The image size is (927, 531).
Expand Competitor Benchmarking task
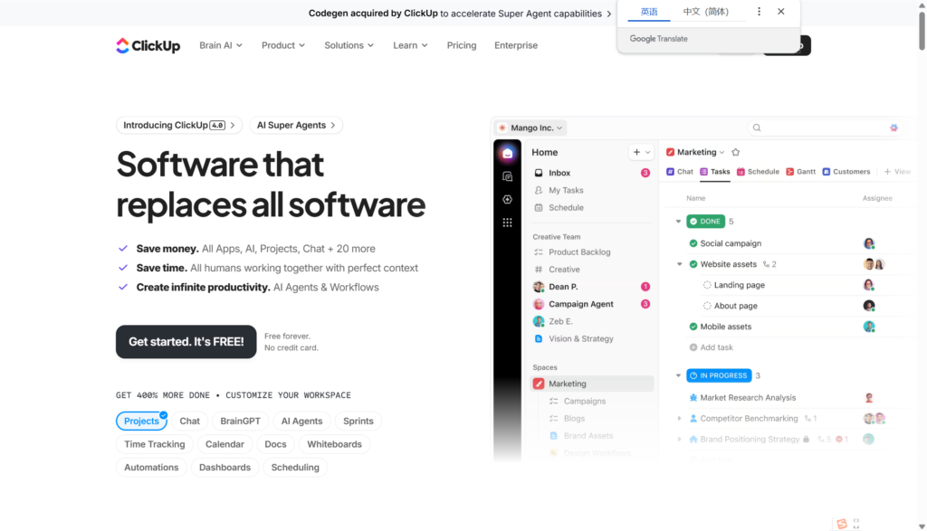(x=679, y=419)
